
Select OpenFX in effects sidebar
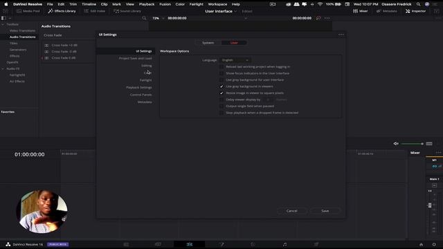tap(12, 62)
